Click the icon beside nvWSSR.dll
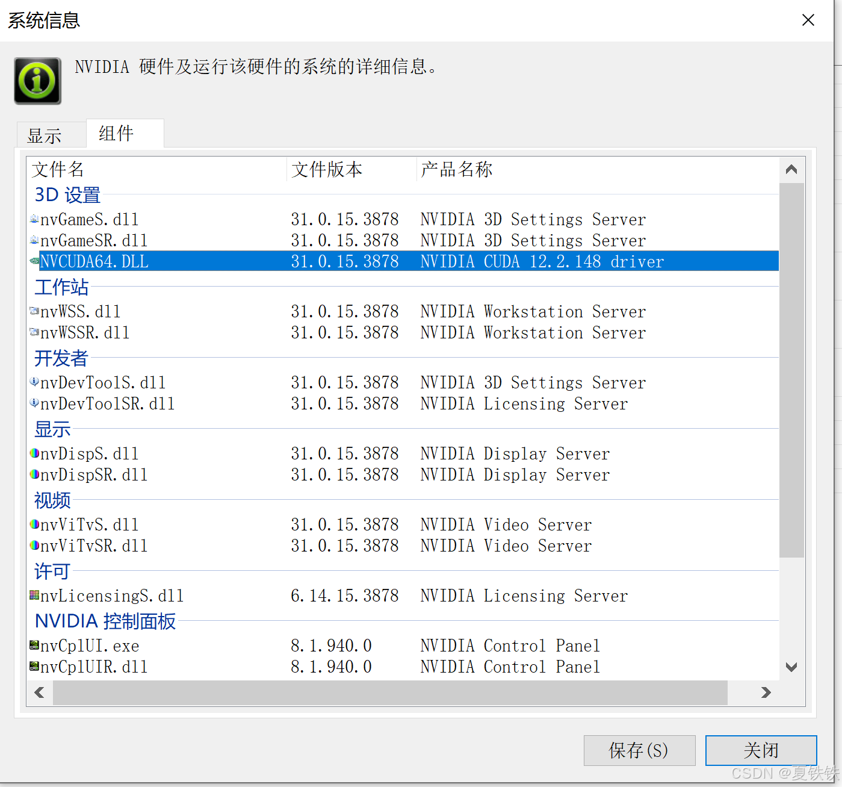 pos(34,332)
